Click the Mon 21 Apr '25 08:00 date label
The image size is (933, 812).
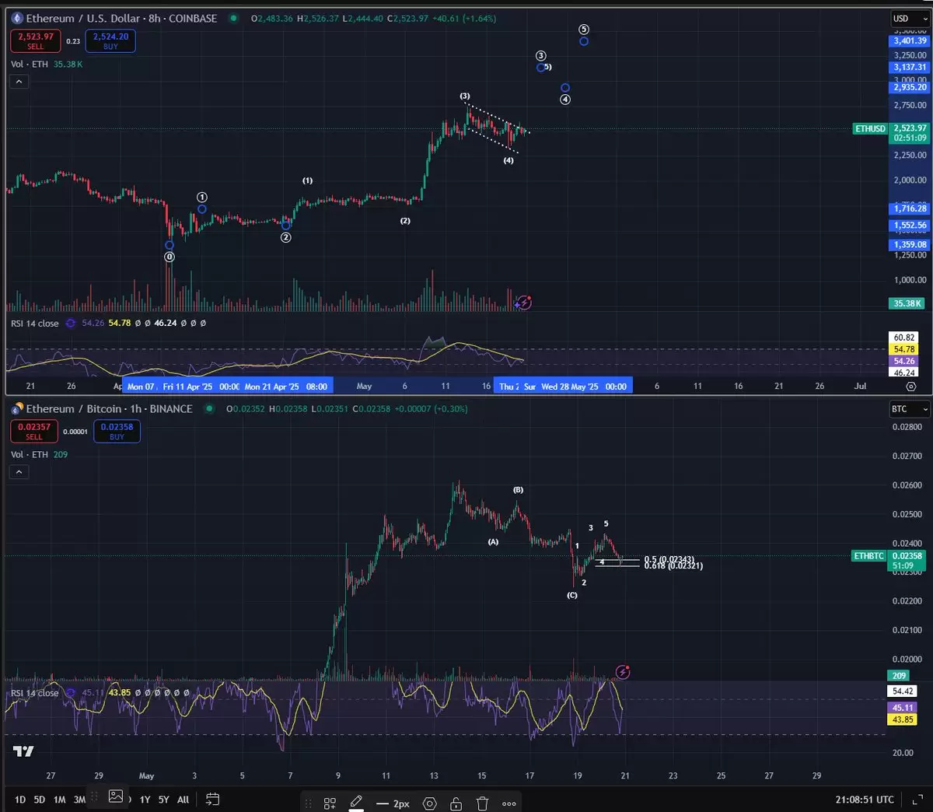coord(286,386)
